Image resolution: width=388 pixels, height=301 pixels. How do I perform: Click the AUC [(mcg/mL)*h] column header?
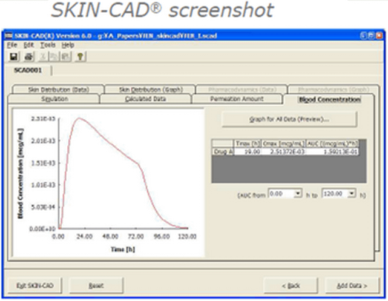point(332,144)
